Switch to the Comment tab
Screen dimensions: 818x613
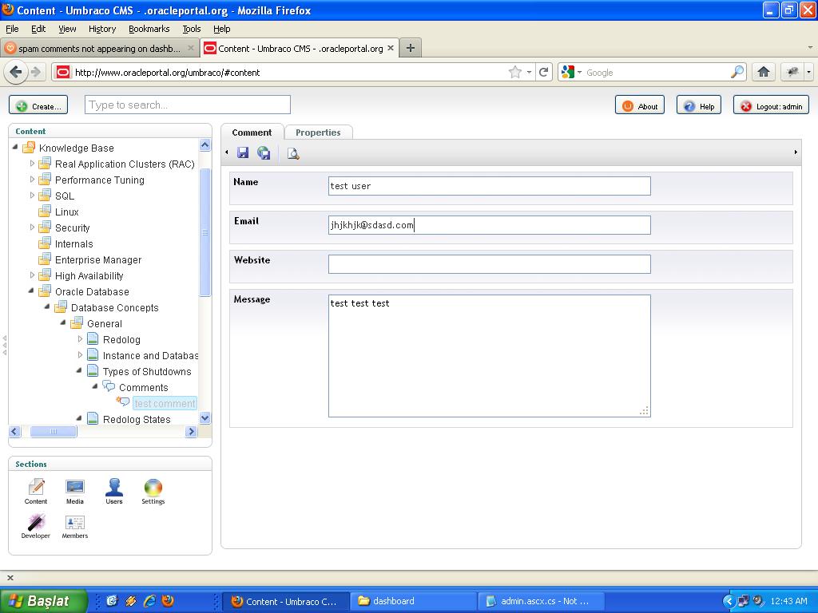252,132
